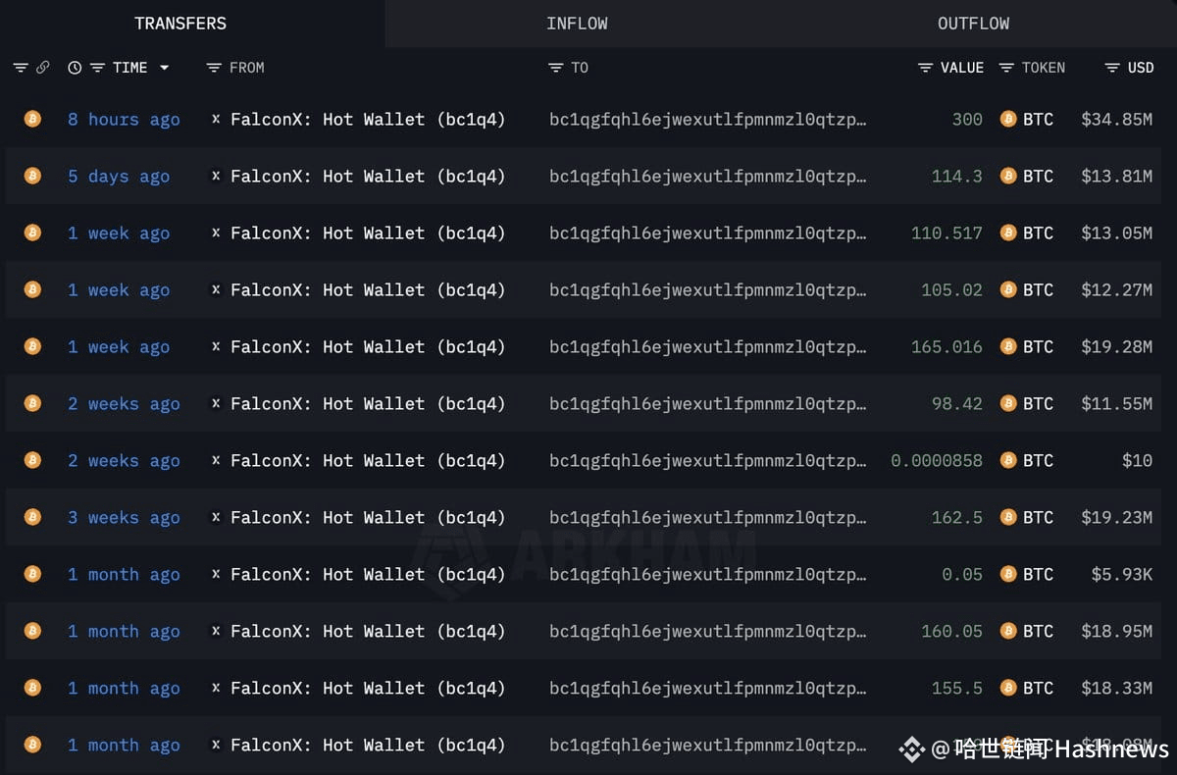Click the BTC token icon in the 110.517 row

tap(1007, 232)
